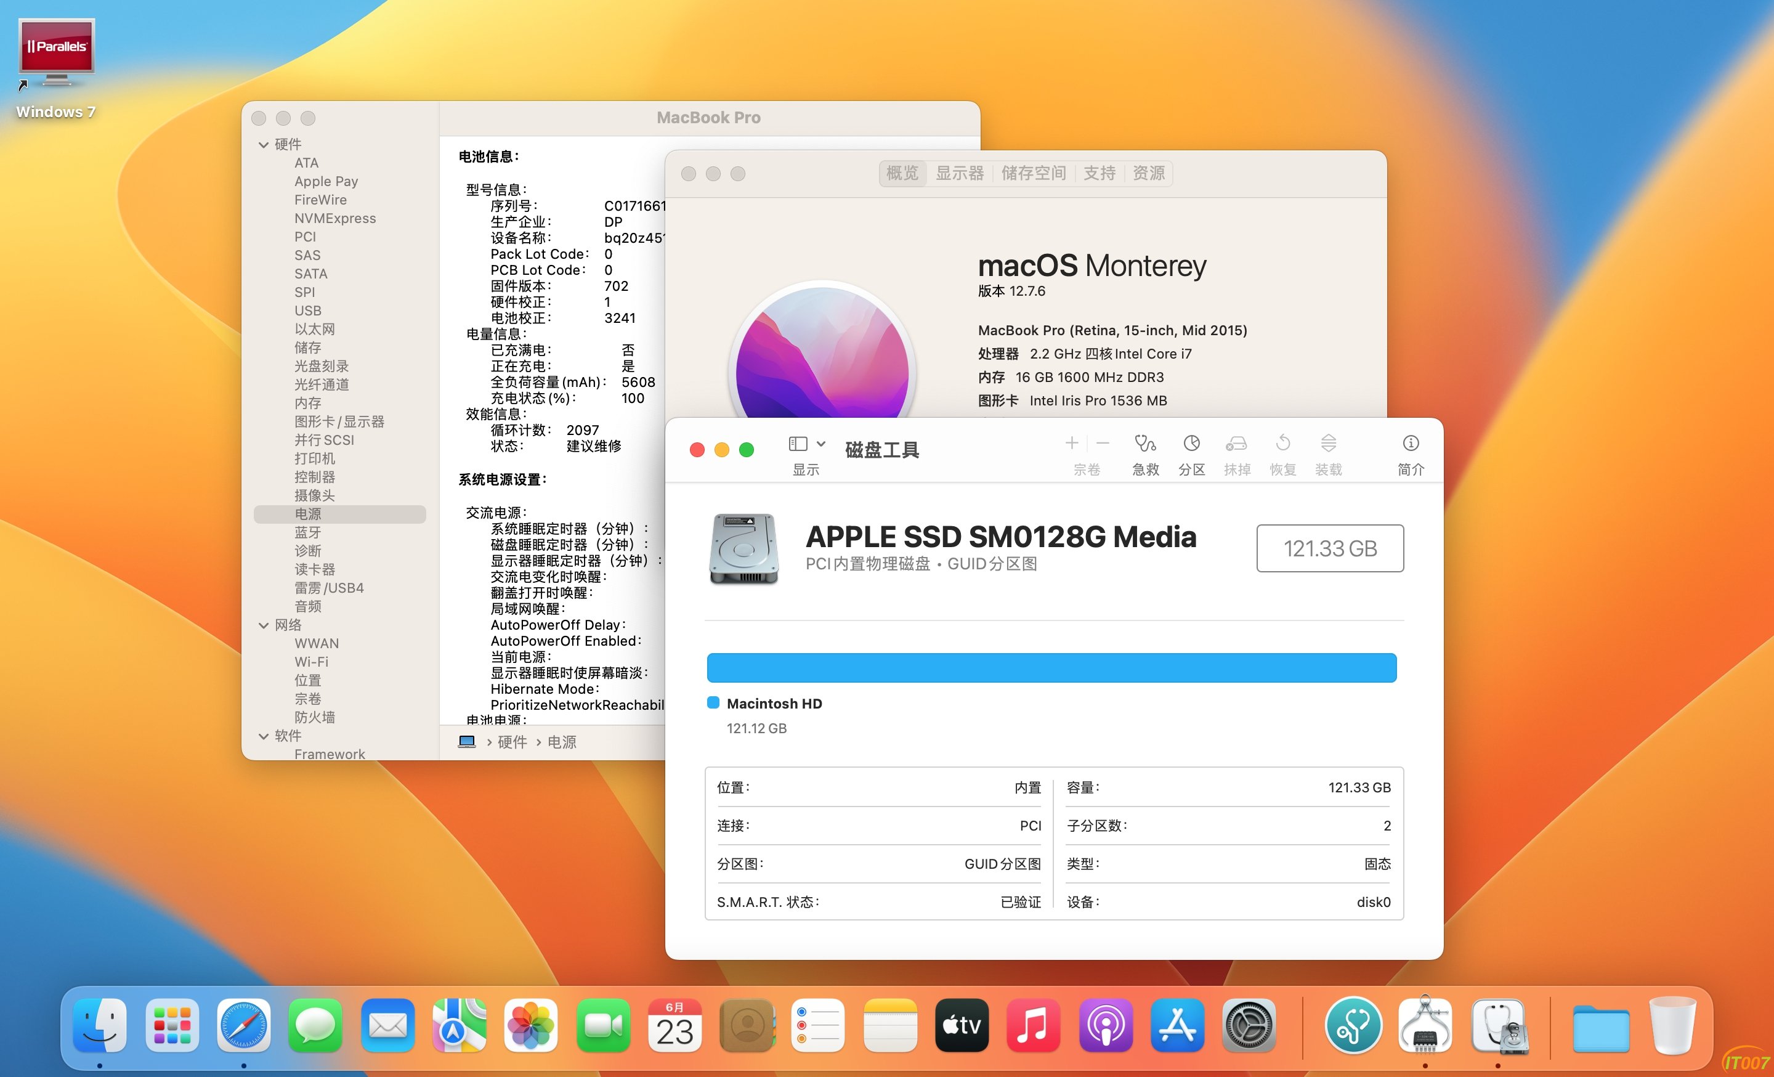
Task: Click the device value disk0
Action: (x=1373, y=902)
